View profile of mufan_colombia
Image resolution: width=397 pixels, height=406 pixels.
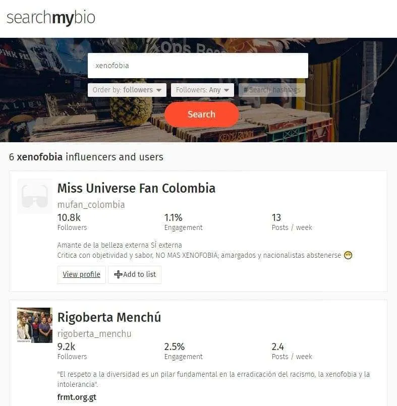click(81, 274)
